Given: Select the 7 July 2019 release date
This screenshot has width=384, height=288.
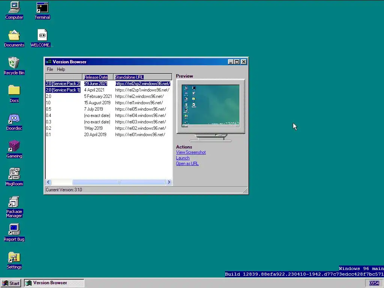Looking at the screenshot, I should click(93, 109).
